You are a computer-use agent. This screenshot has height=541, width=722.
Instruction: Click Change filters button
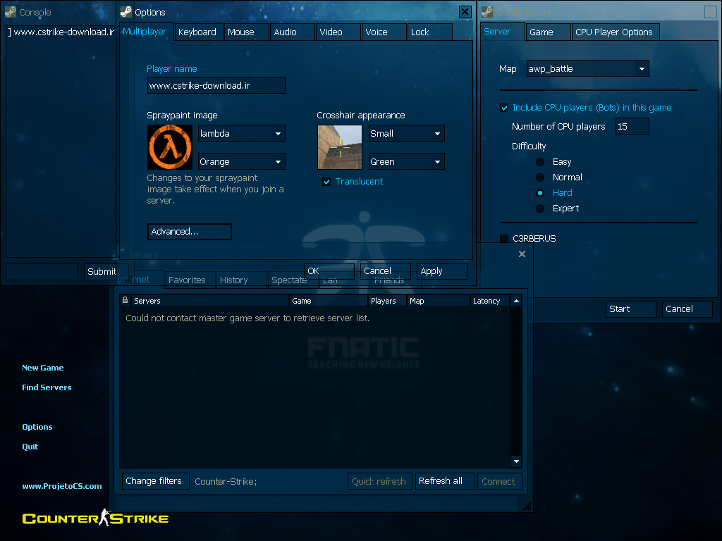pyautogui.click(x=155, y=481)
